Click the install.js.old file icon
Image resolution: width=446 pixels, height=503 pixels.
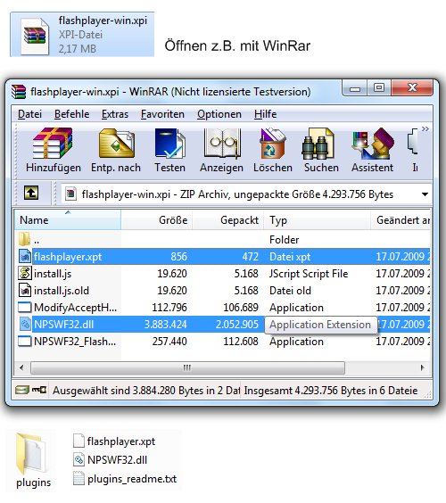pos(25,291)
